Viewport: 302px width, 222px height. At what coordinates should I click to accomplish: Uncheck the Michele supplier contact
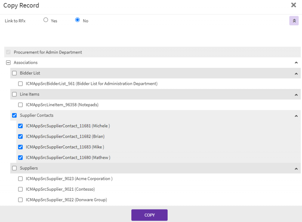coord(20,126)
